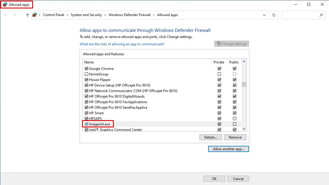329x185 pixels.
Task: Open the Windows Defender Firewall breadcrumb
Action: pos(129,15)
